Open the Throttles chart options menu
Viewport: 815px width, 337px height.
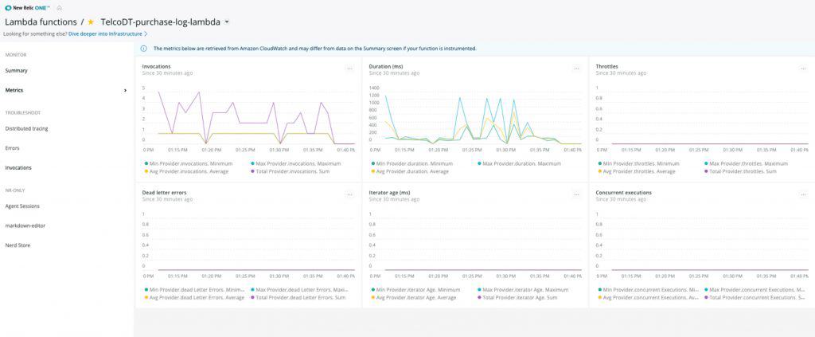(x=803, y=69)
